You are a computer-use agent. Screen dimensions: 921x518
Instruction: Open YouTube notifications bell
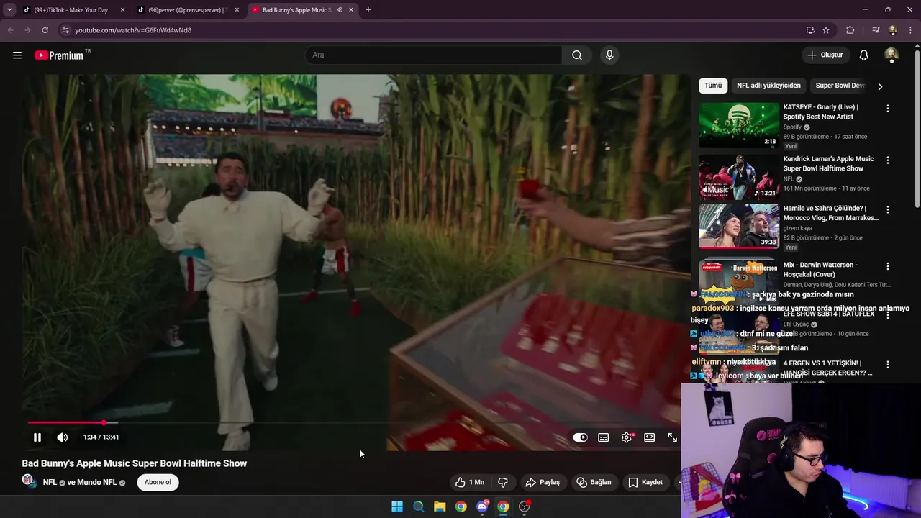click(x=864, y=55)
